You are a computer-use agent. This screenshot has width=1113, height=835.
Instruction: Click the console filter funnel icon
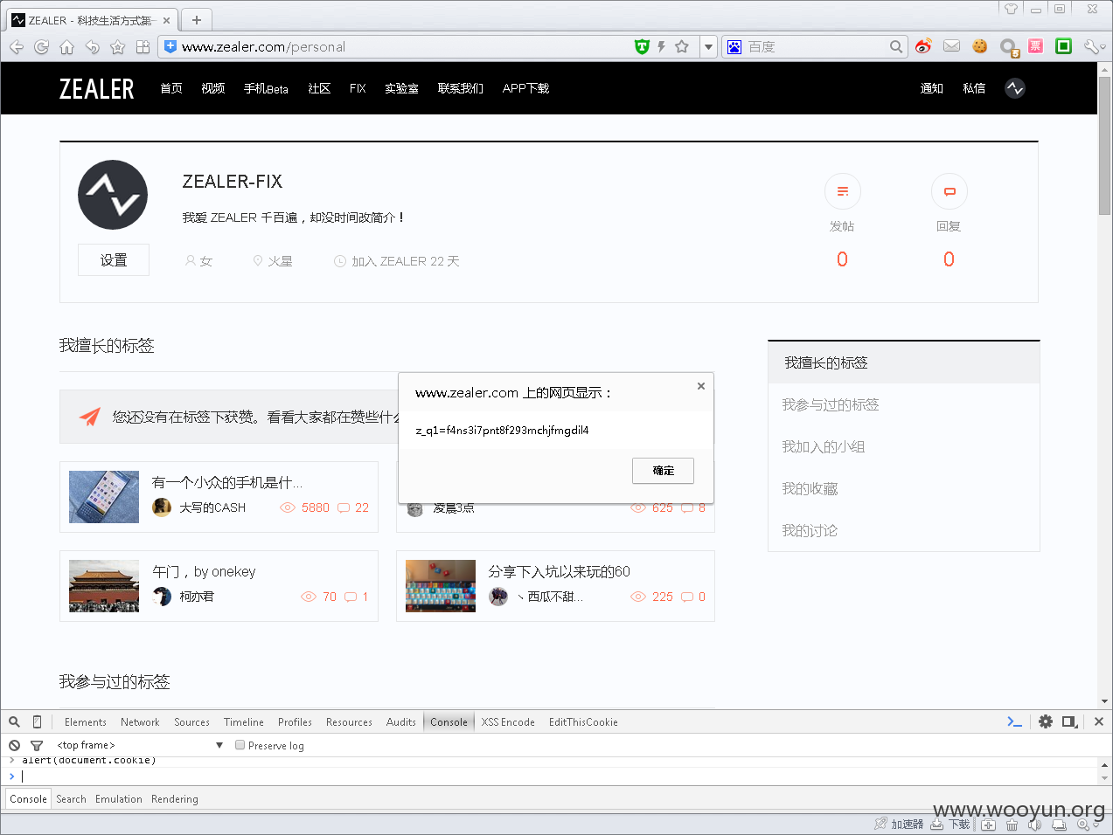pos(37,745)
